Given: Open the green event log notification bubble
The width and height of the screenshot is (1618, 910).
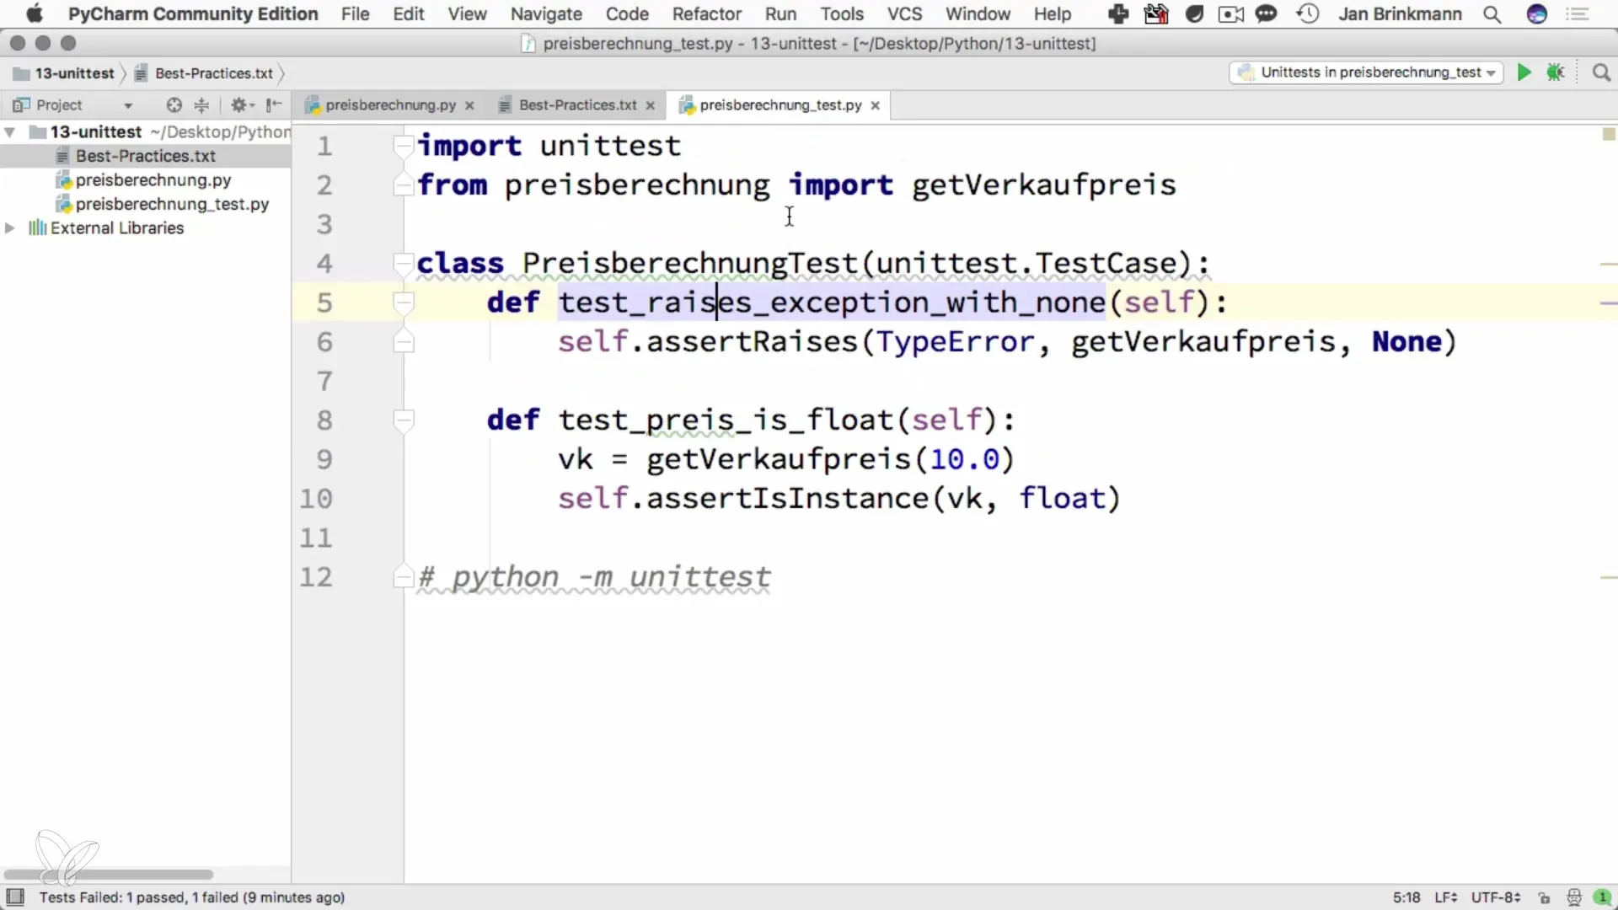Looking at the screenshot, I should click(1602, 898).
